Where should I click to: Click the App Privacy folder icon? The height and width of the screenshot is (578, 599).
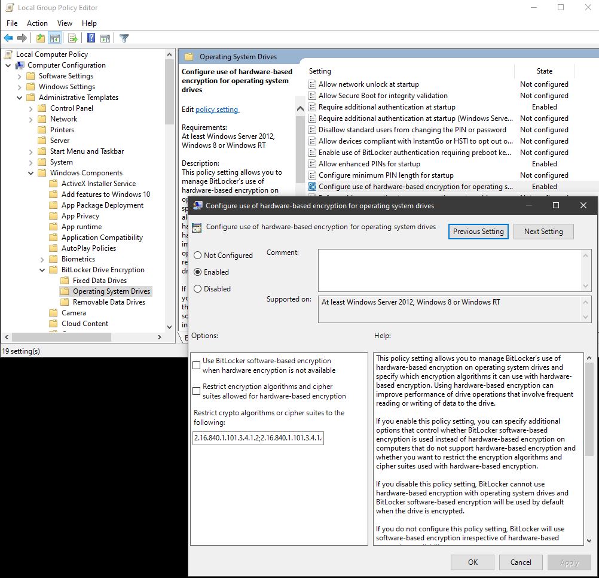tap(53, 216)
